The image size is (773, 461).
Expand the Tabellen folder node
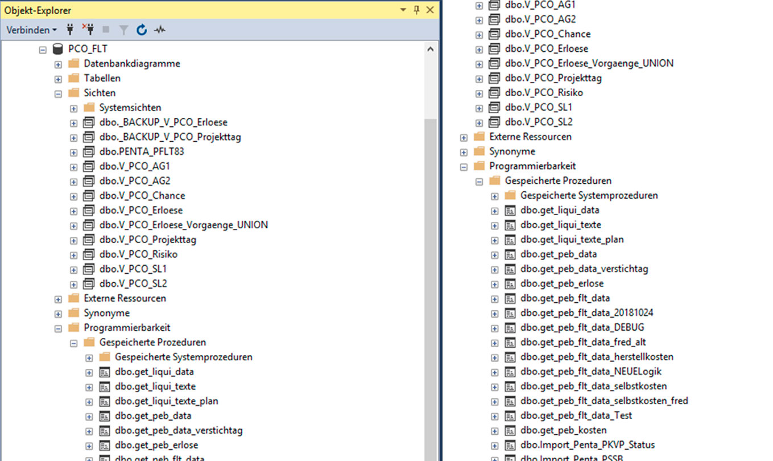(58, 79)
